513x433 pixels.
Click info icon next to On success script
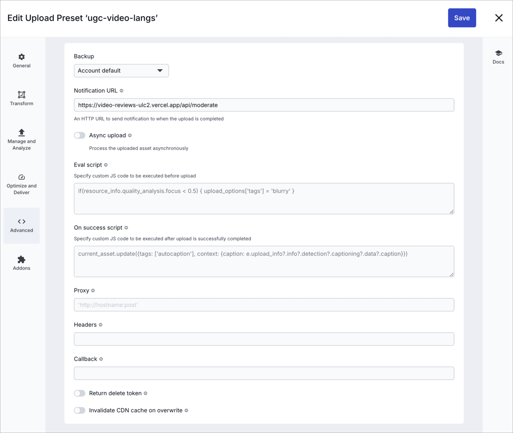[126, 228]
